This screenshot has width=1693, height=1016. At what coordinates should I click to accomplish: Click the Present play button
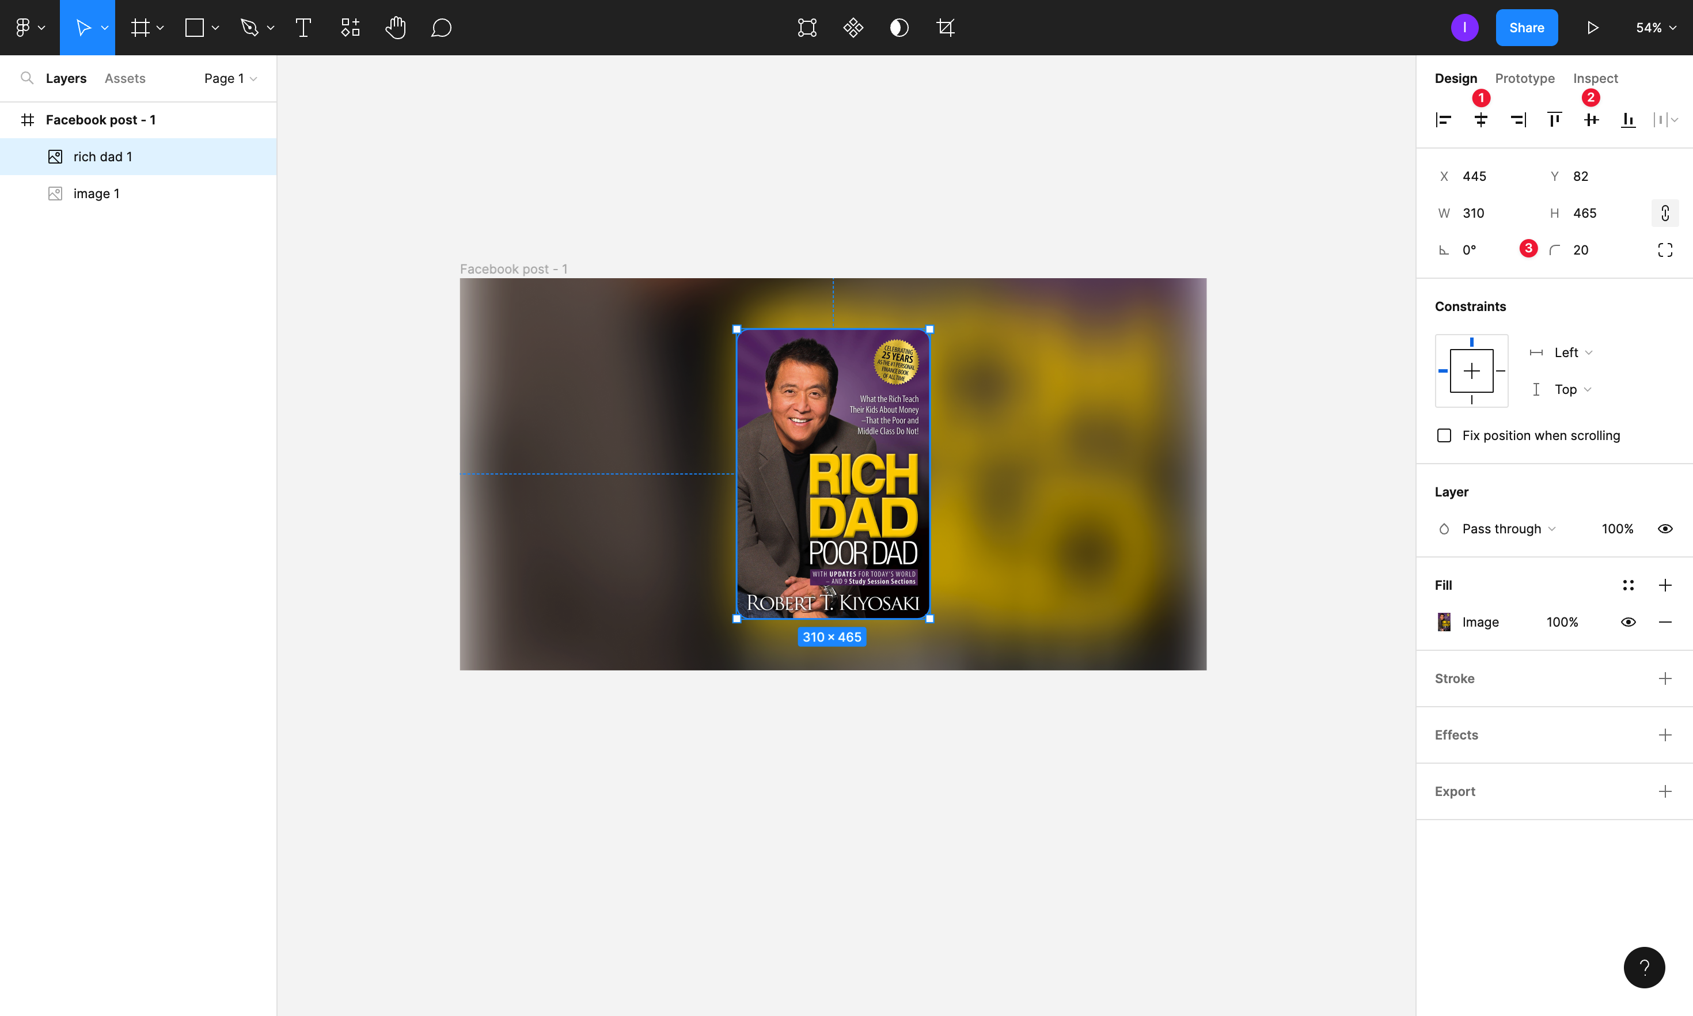(x=1593, y=28)
